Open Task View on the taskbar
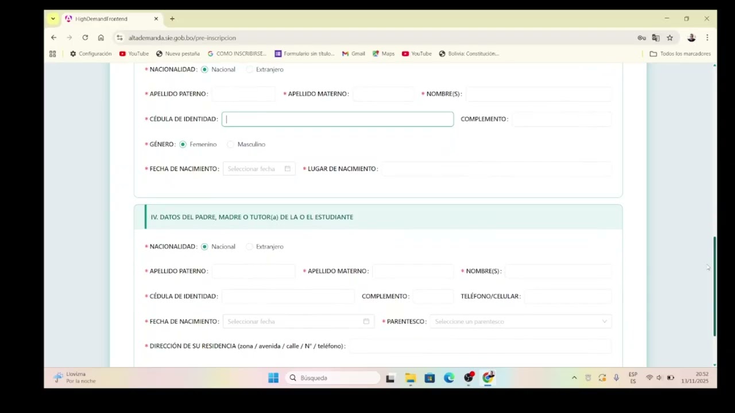This screenshot has height=413, width=735. [x=390, y=378]
